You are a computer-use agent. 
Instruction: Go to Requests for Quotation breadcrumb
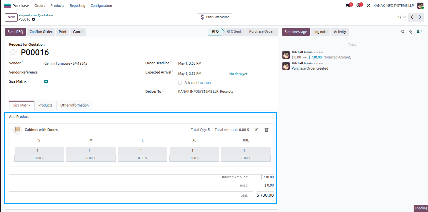click(x=36, y=15)
